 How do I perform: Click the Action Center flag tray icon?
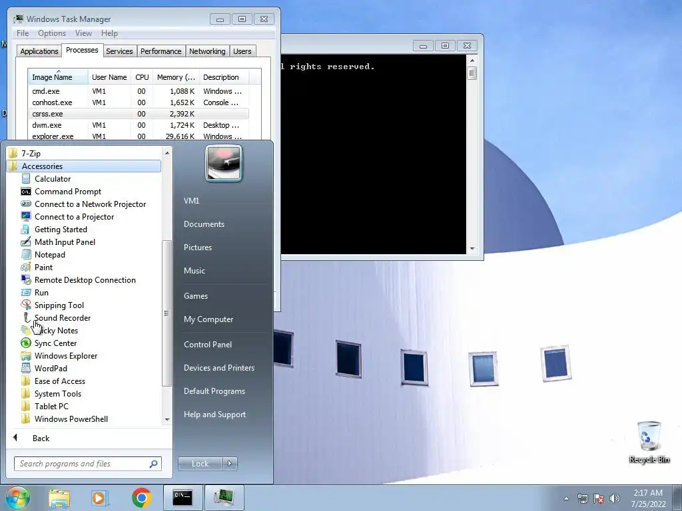[599, 498]
